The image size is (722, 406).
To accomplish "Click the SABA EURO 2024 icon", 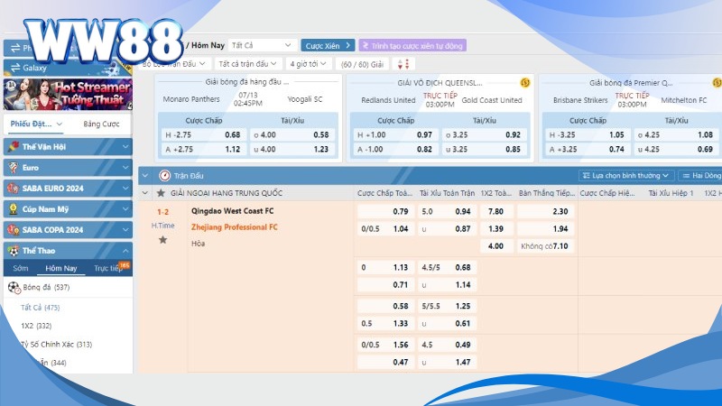I will coord(13,188).
